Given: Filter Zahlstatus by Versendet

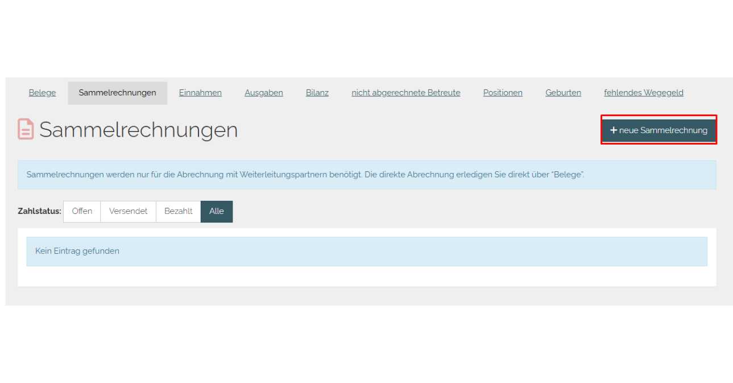Looking at the screenshot, I should click(x=128, y=211).
